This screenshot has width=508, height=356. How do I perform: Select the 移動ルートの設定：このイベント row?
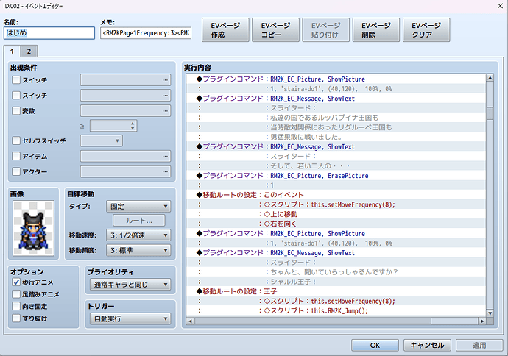point(336,195)
